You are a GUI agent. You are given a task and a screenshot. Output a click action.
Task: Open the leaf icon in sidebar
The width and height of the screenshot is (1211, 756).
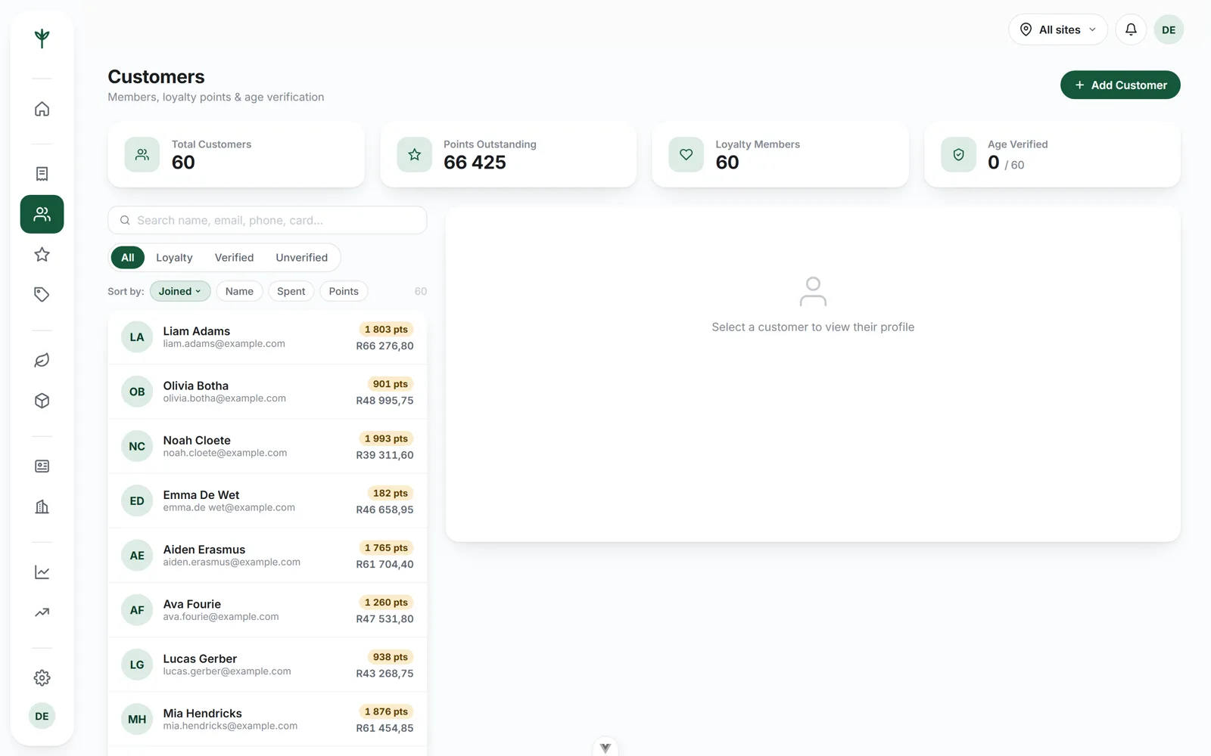pyautogui.click(x=42, y=361)
